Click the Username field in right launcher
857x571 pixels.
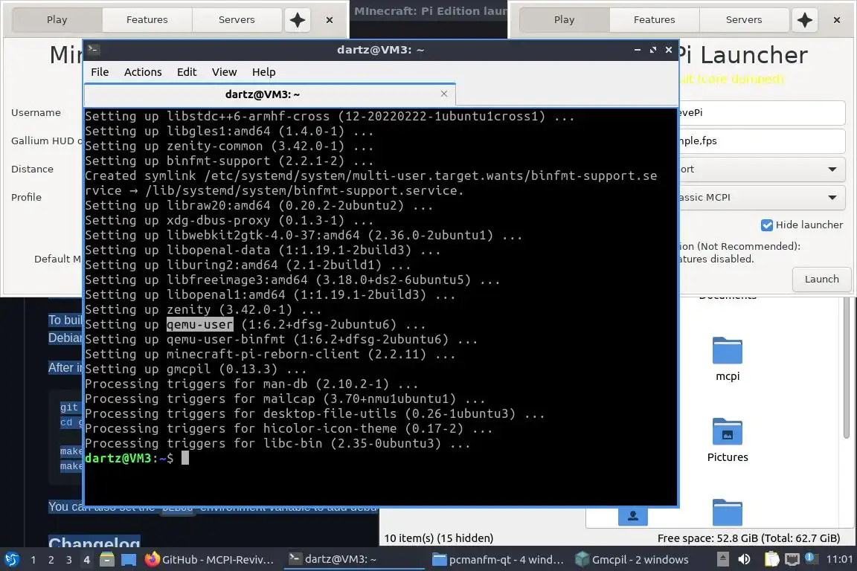pos(761,112)
